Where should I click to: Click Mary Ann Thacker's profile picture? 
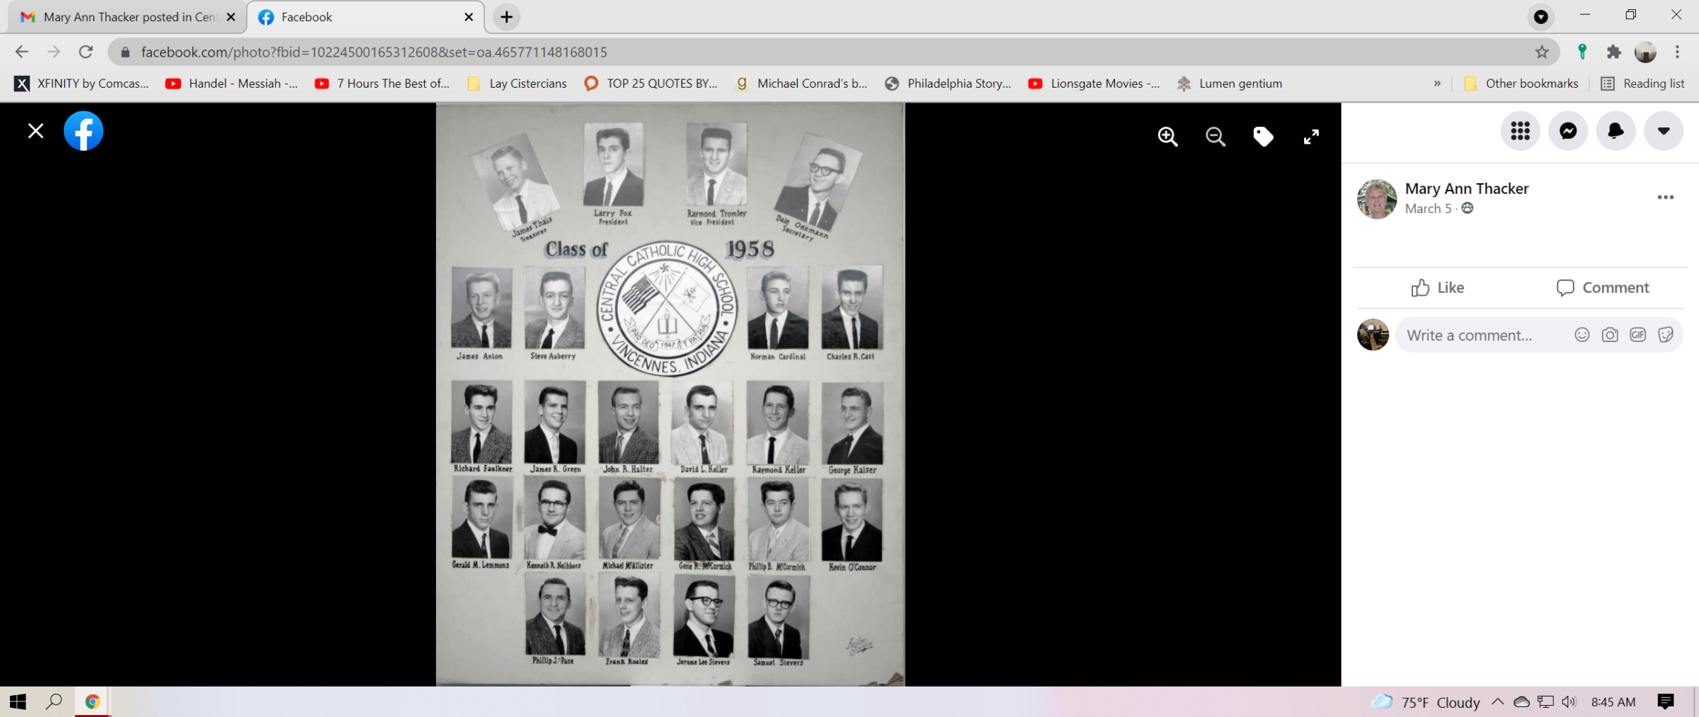point(1377,199)
